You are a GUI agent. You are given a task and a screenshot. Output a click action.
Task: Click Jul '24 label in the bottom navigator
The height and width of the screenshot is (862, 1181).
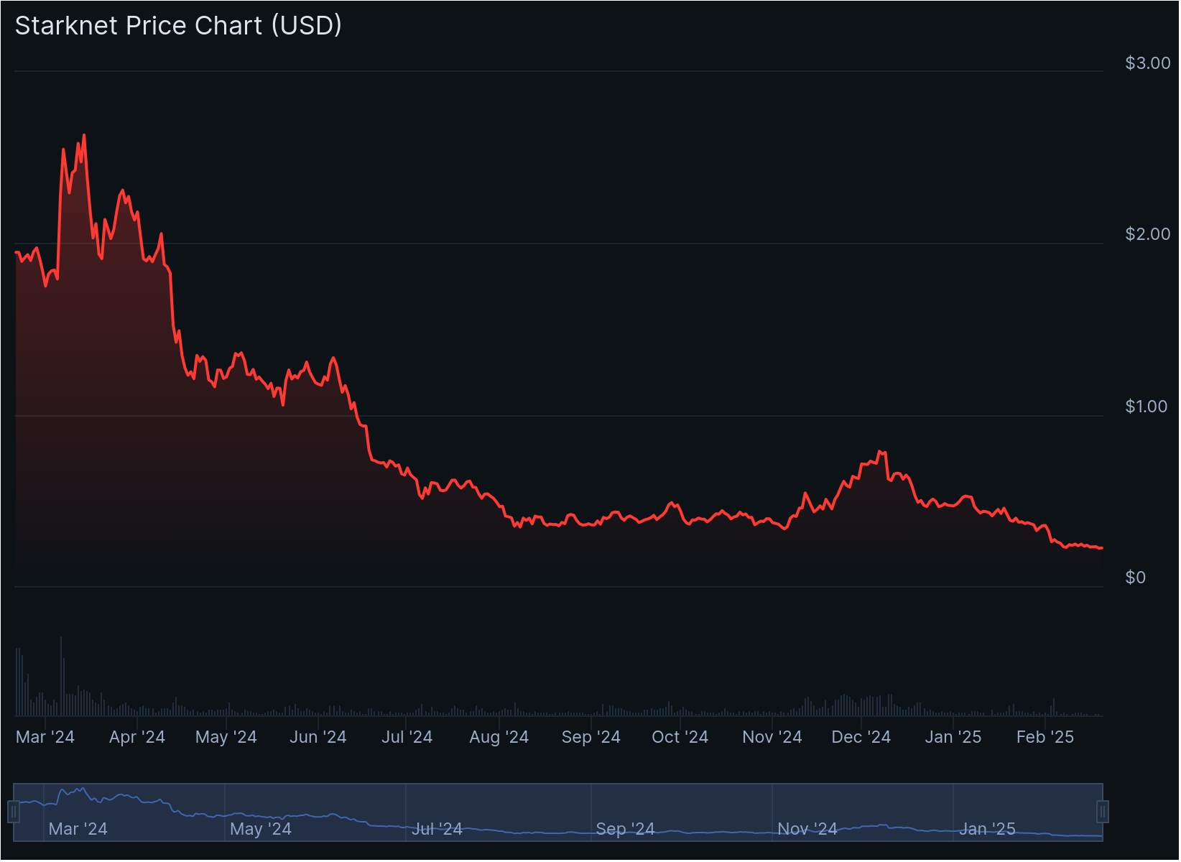coord(437,829)
